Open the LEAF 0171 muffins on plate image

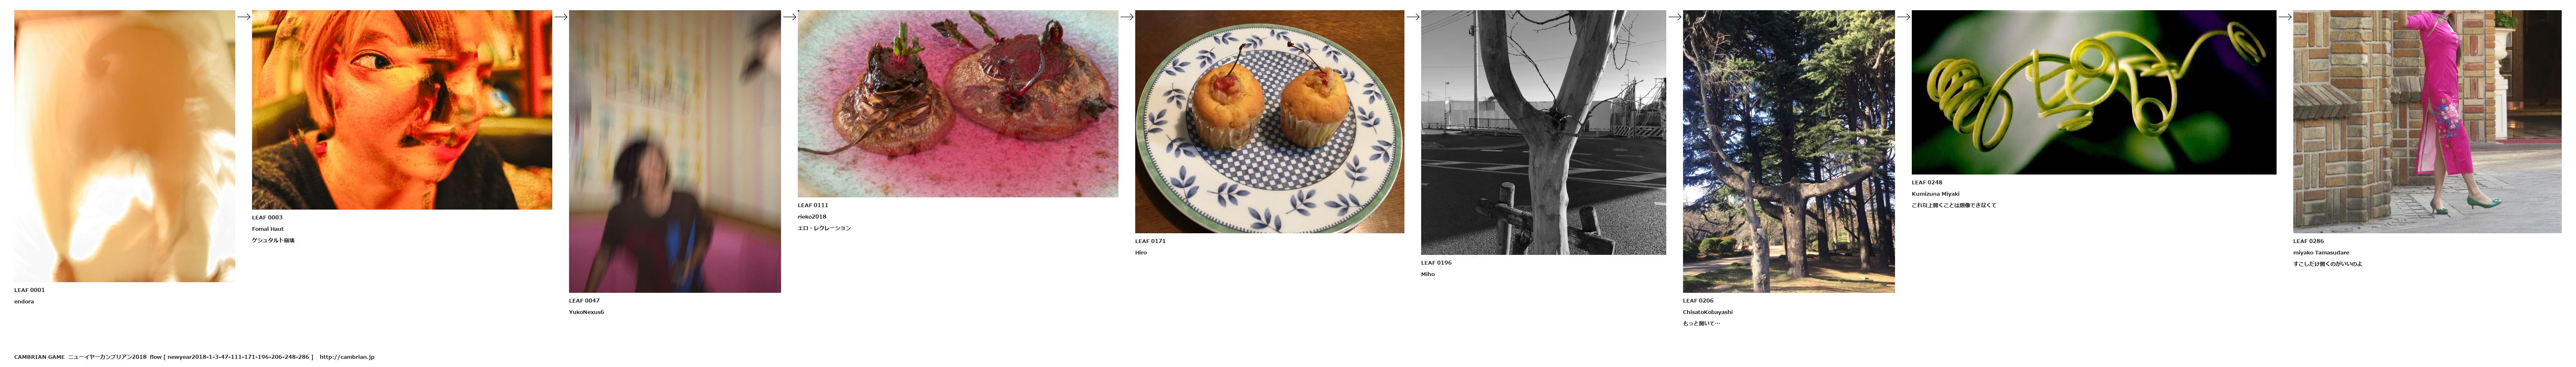click(1269, 122)
